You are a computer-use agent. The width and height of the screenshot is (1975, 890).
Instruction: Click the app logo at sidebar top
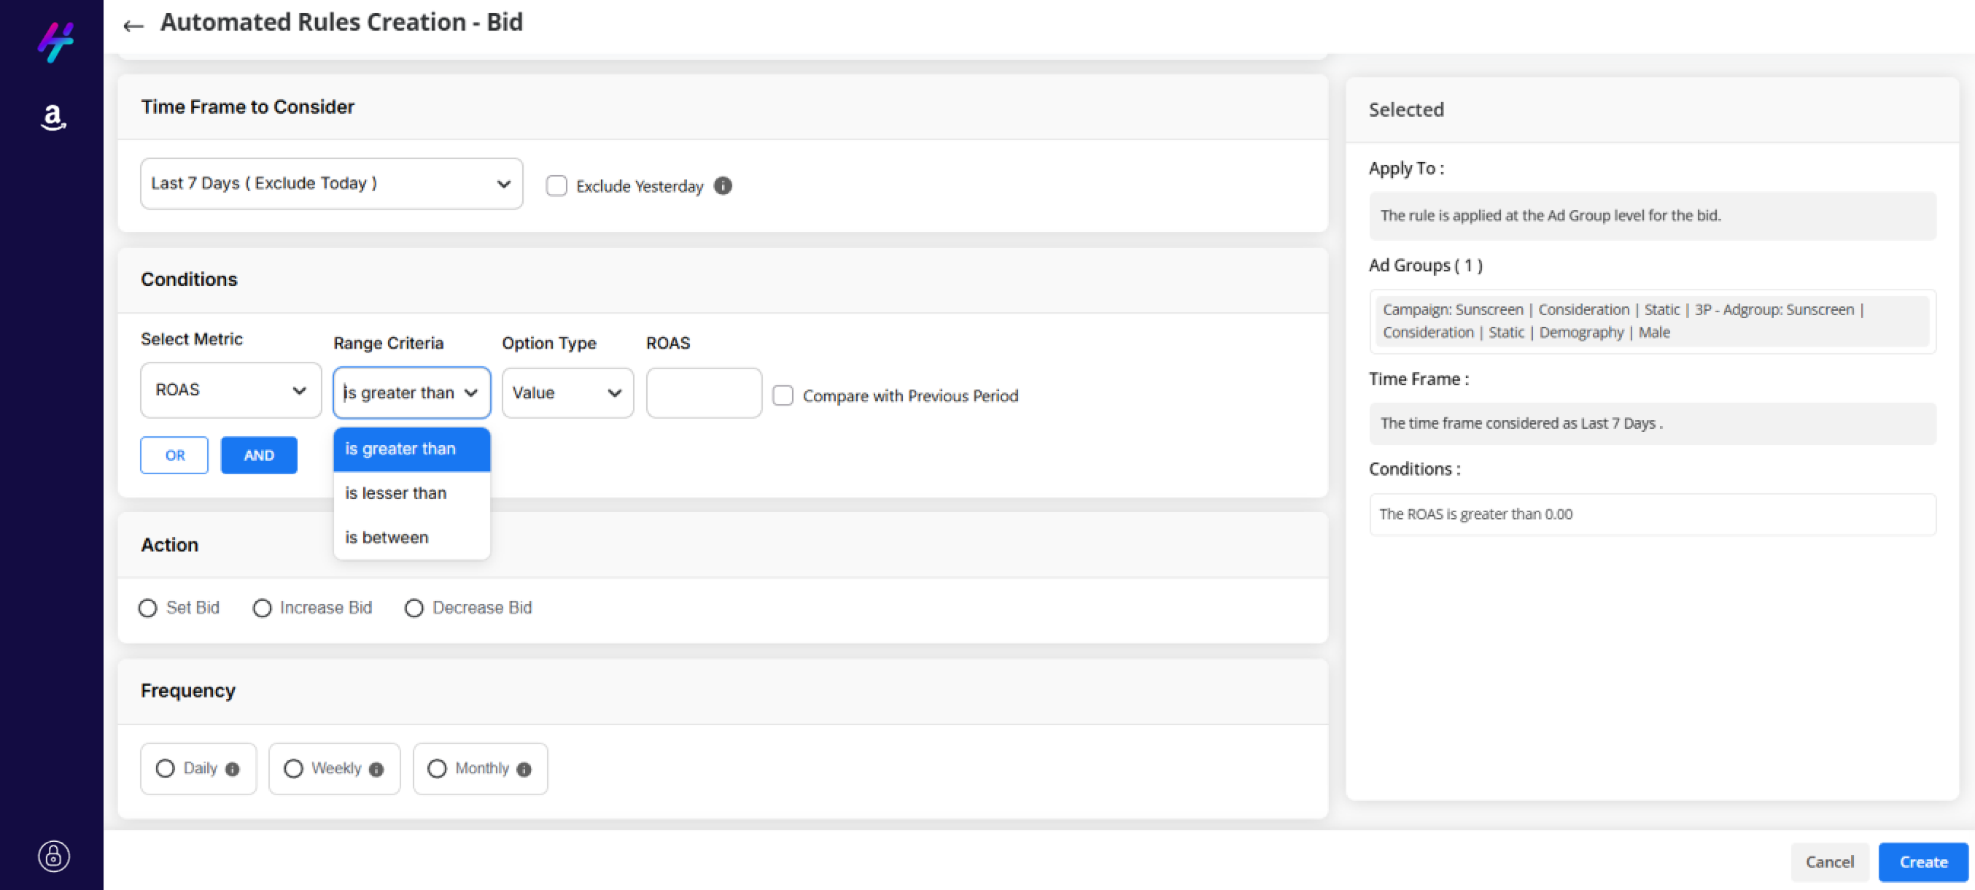[55, 42]
